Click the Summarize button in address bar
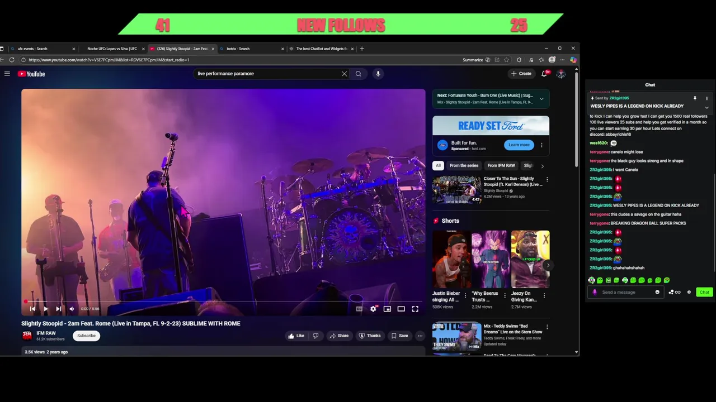This screenshot has width=716, height=402. pyautogui.click(x=476, y=60)
